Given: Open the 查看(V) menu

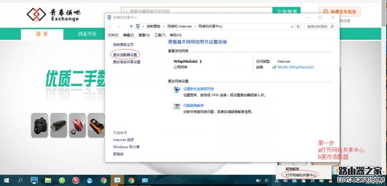Looking at the screenshot, I should (x=144, y=35).
